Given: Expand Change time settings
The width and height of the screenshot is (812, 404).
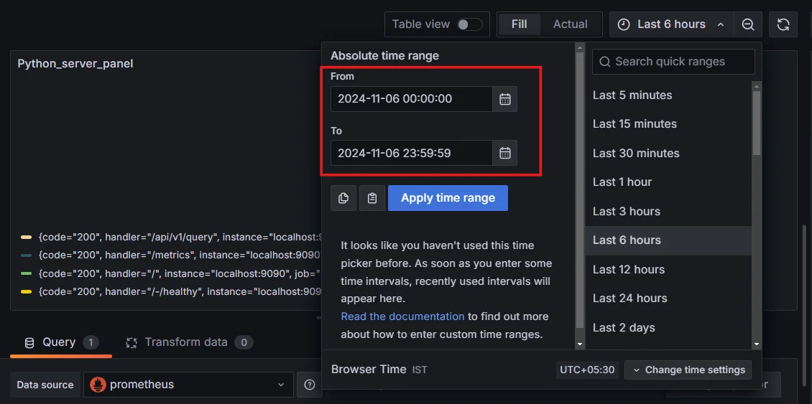Looking at the screenshot, I should (x=688, y=370).
